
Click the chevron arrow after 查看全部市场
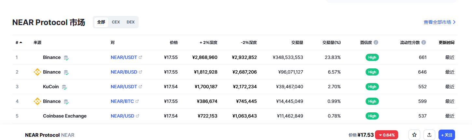pyautogui.click(x=454, y=22)
